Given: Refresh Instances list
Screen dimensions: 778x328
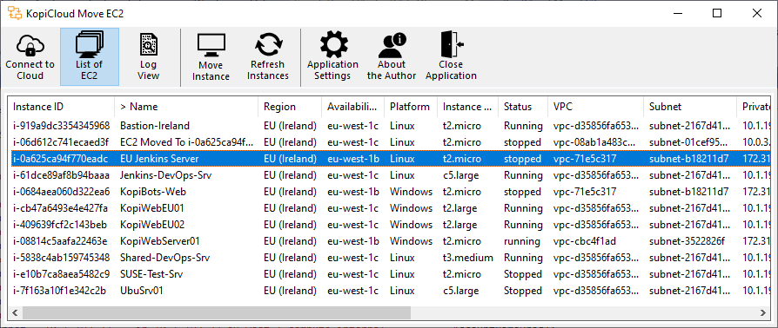Looking at the screenshot, I should point(268,57).
